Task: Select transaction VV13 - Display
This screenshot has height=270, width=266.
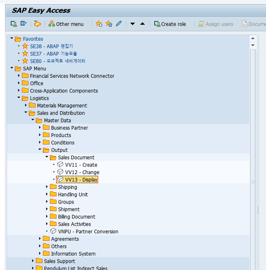Action: coord(81,179)
